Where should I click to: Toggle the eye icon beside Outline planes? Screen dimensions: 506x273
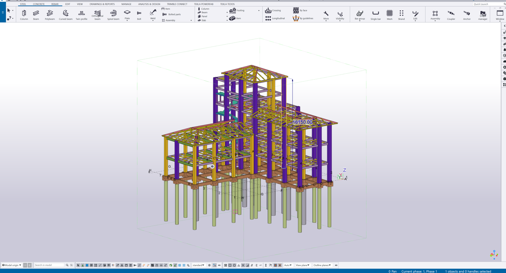tap(336, 265)
